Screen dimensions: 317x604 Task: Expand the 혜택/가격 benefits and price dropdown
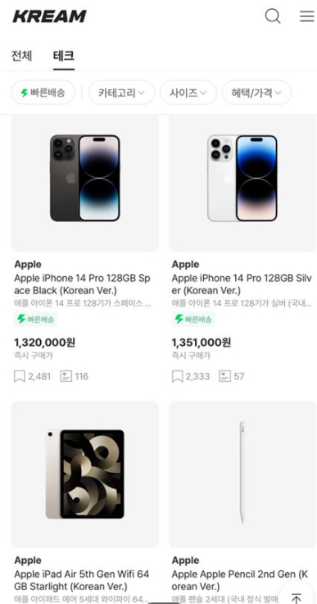[256, 93]
